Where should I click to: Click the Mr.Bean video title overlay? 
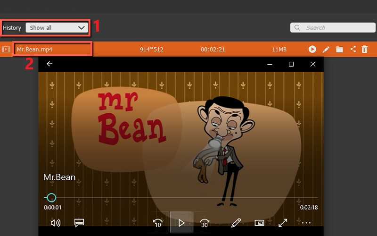pos(59,177)
